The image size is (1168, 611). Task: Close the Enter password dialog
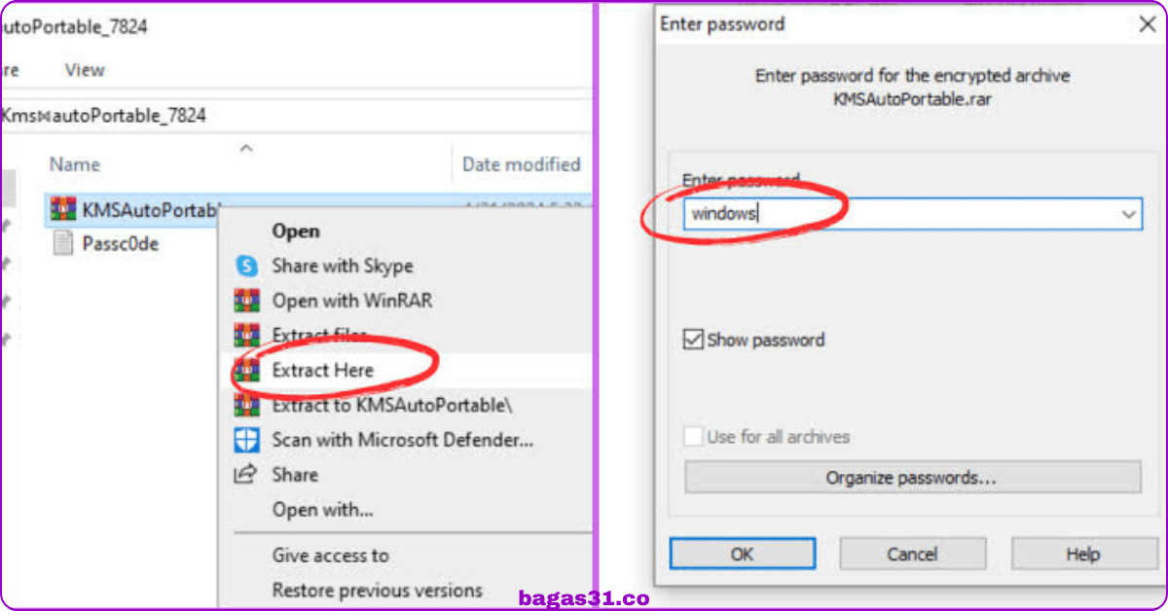point(1147,25)
